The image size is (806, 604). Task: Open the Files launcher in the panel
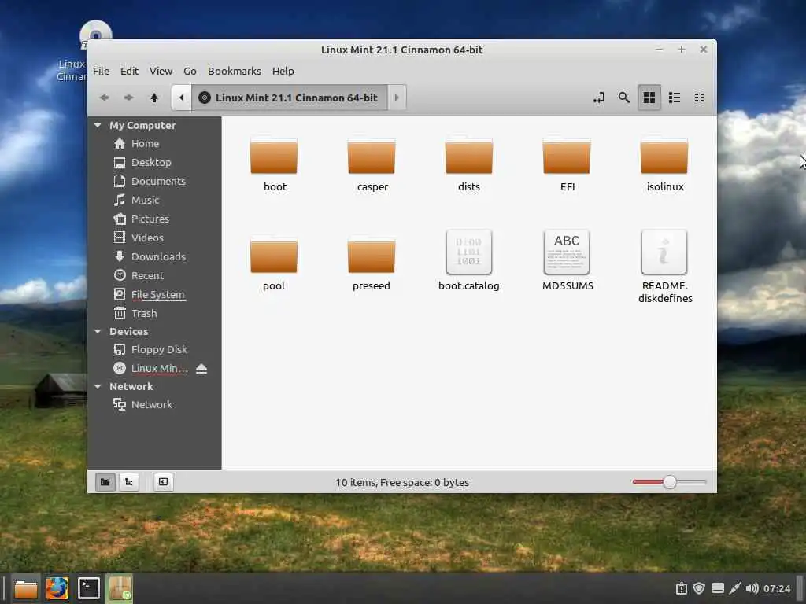point(26,588)
